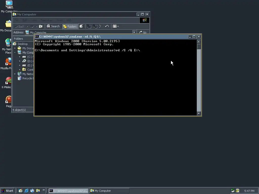
Task: Select the My Computer desktop icon
Action: click(9, 7)
